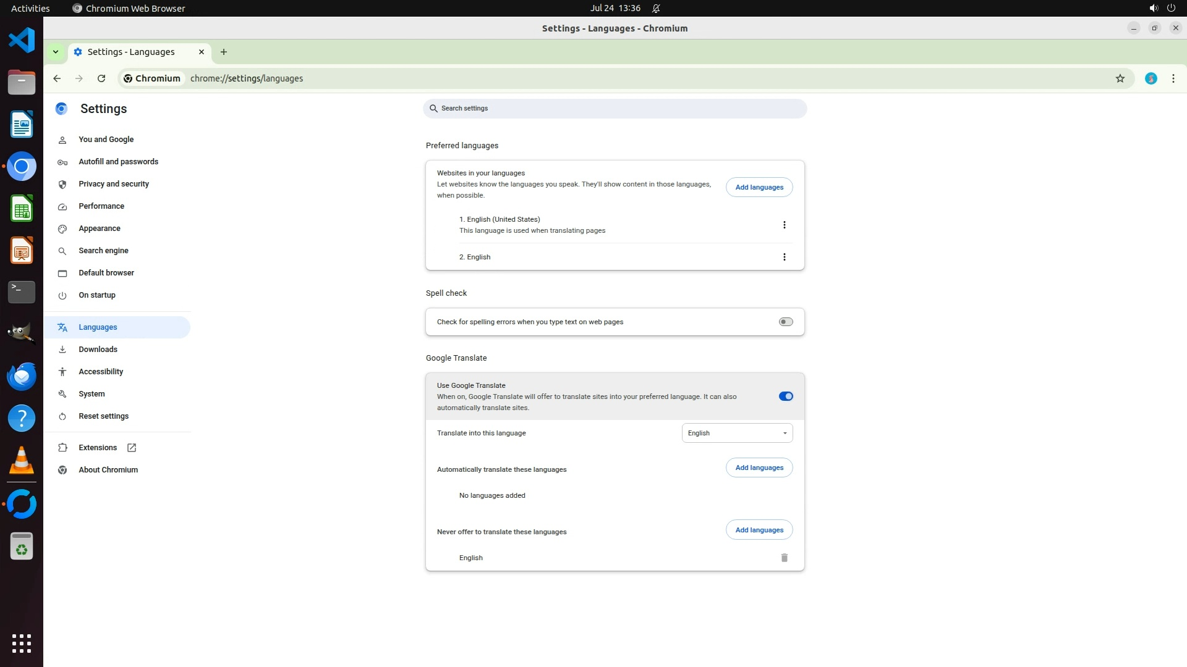Launch VLC from the dock

pyautogui.click(x=22, y=460)
